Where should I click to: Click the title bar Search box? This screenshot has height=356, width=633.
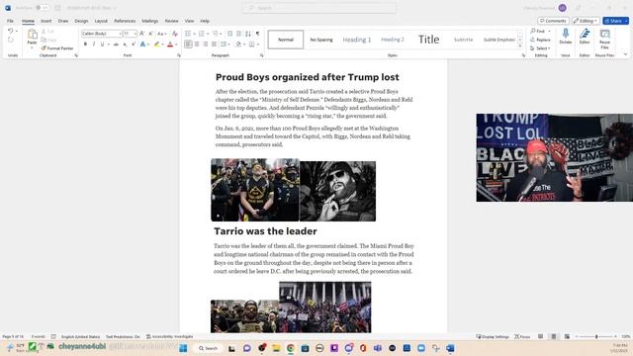[319, 8]
